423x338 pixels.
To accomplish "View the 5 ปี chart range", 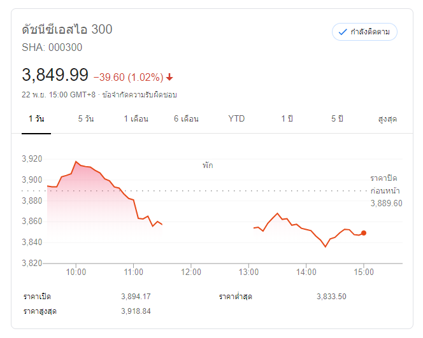I will (x=338, y=119).
